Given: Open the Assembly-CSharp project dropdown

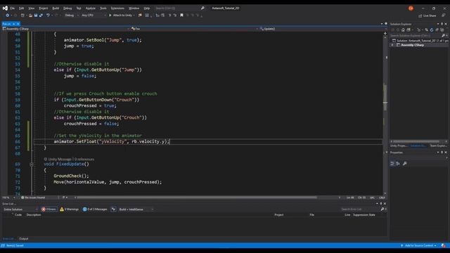Looking at the screenshot, I should [65, 29].
